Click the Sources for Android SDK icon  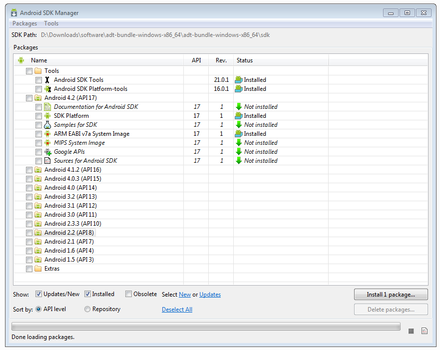click(48, 161)
